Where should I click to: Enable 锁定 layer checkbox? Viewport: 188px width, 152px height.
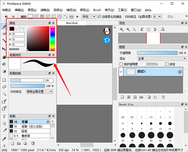[166, 64]
